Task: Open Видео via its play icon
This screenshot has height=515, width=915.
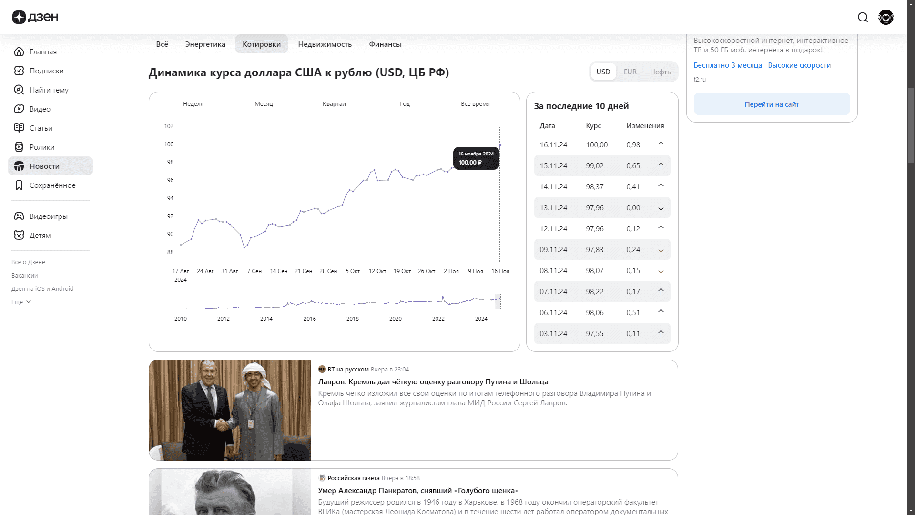Action: pyautogui.click(x=19, y=109)
